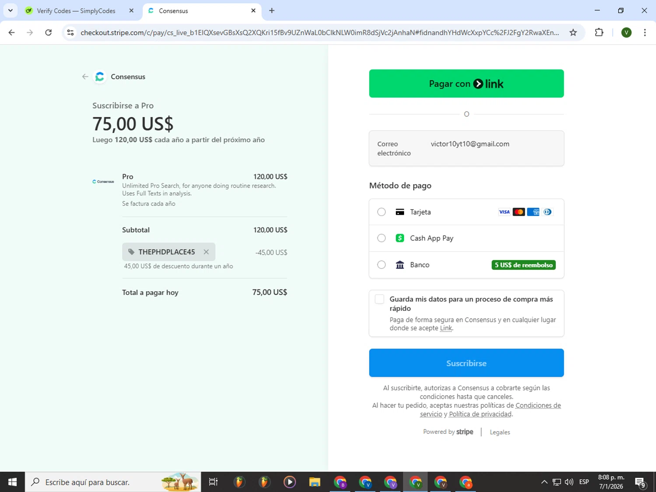The image size is (656, 492).
Task: Open the network icon in system tray
Action: (x=557, y=482)
